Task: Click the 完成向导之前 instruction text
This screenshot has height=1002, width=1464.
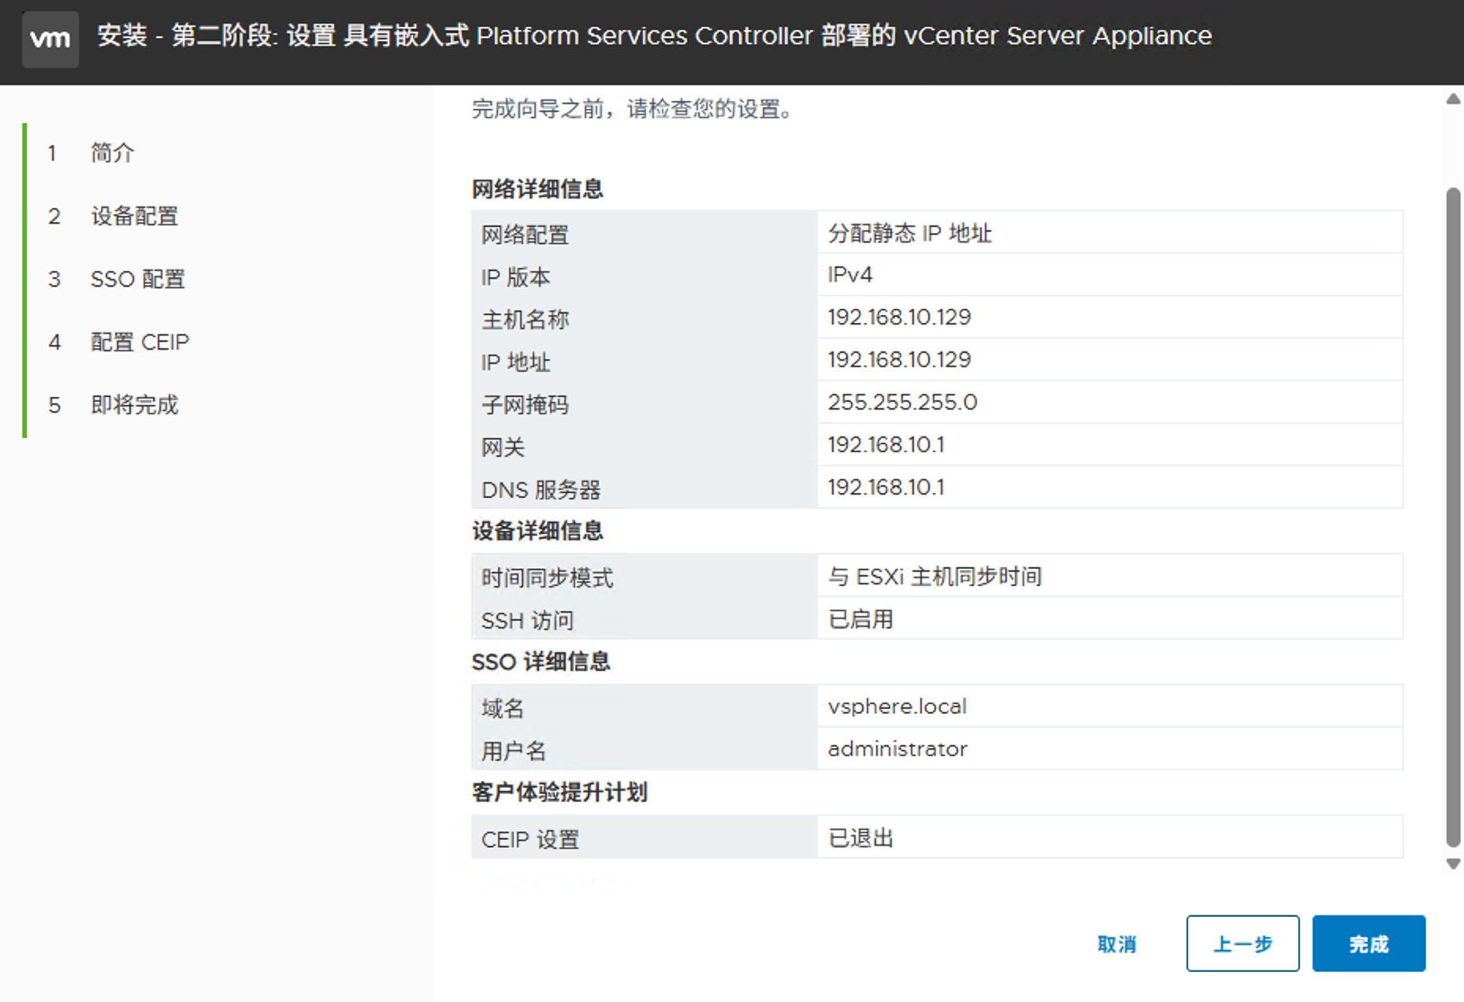Action: [633, 109]
